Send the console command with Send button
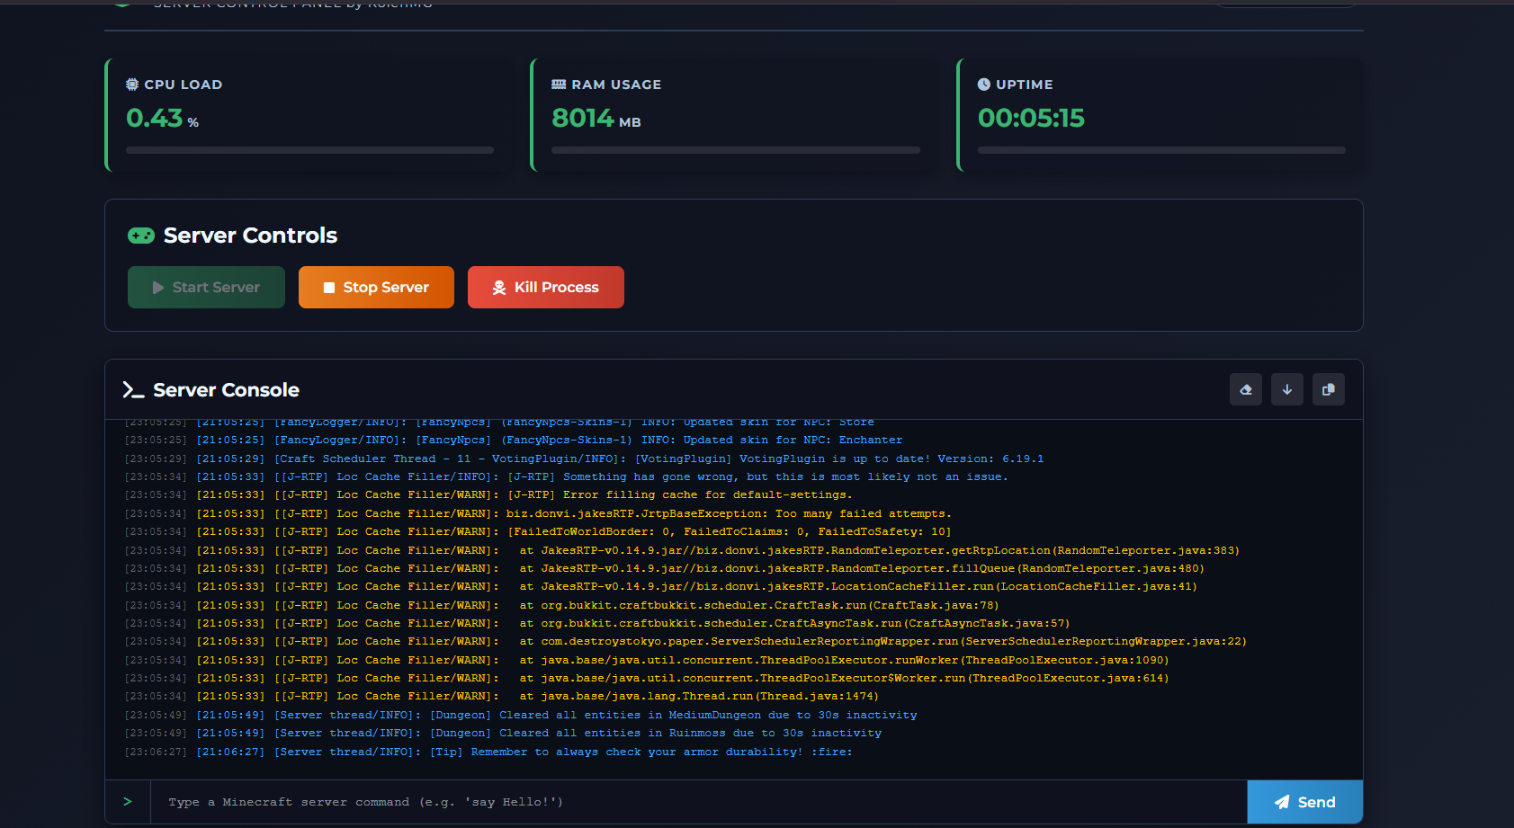1514x828 pixels. [1304, 802]
